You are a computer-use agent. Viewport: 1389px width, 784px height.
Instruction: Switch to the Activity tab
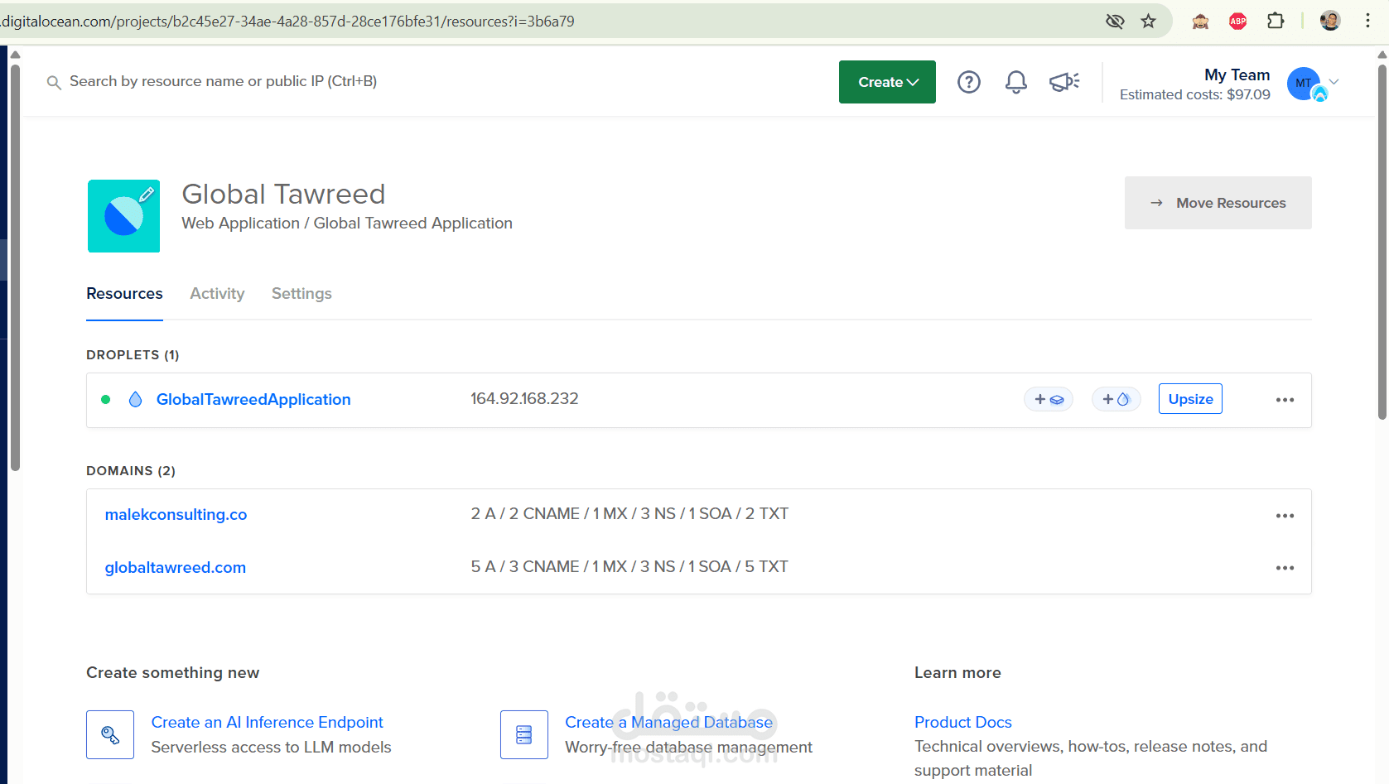[x=217, y=294]
